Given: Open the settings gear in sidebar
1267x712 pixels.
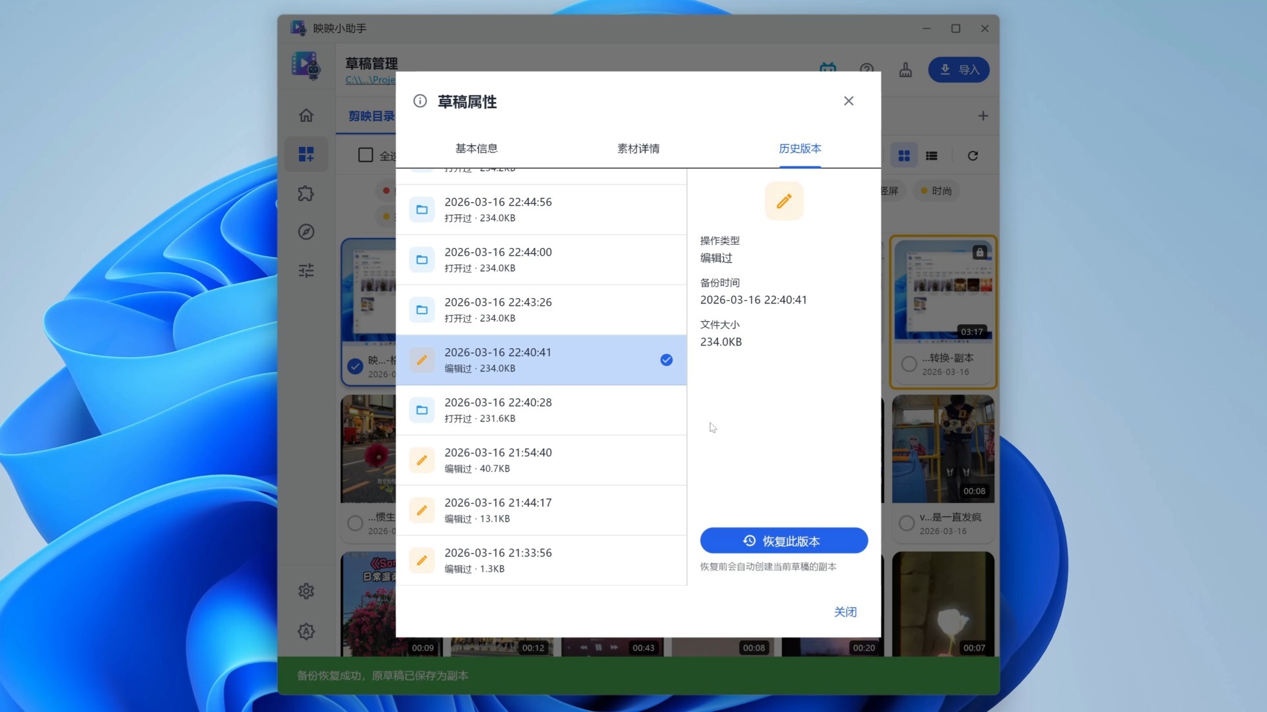Looking at the screenshot, I should (306, 591).
